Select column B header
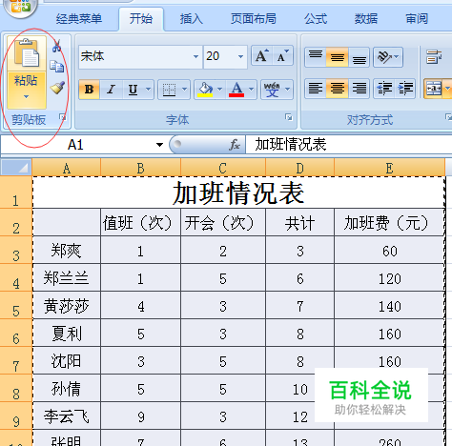Screen dimensions: 452x446 tap(140, 168)
